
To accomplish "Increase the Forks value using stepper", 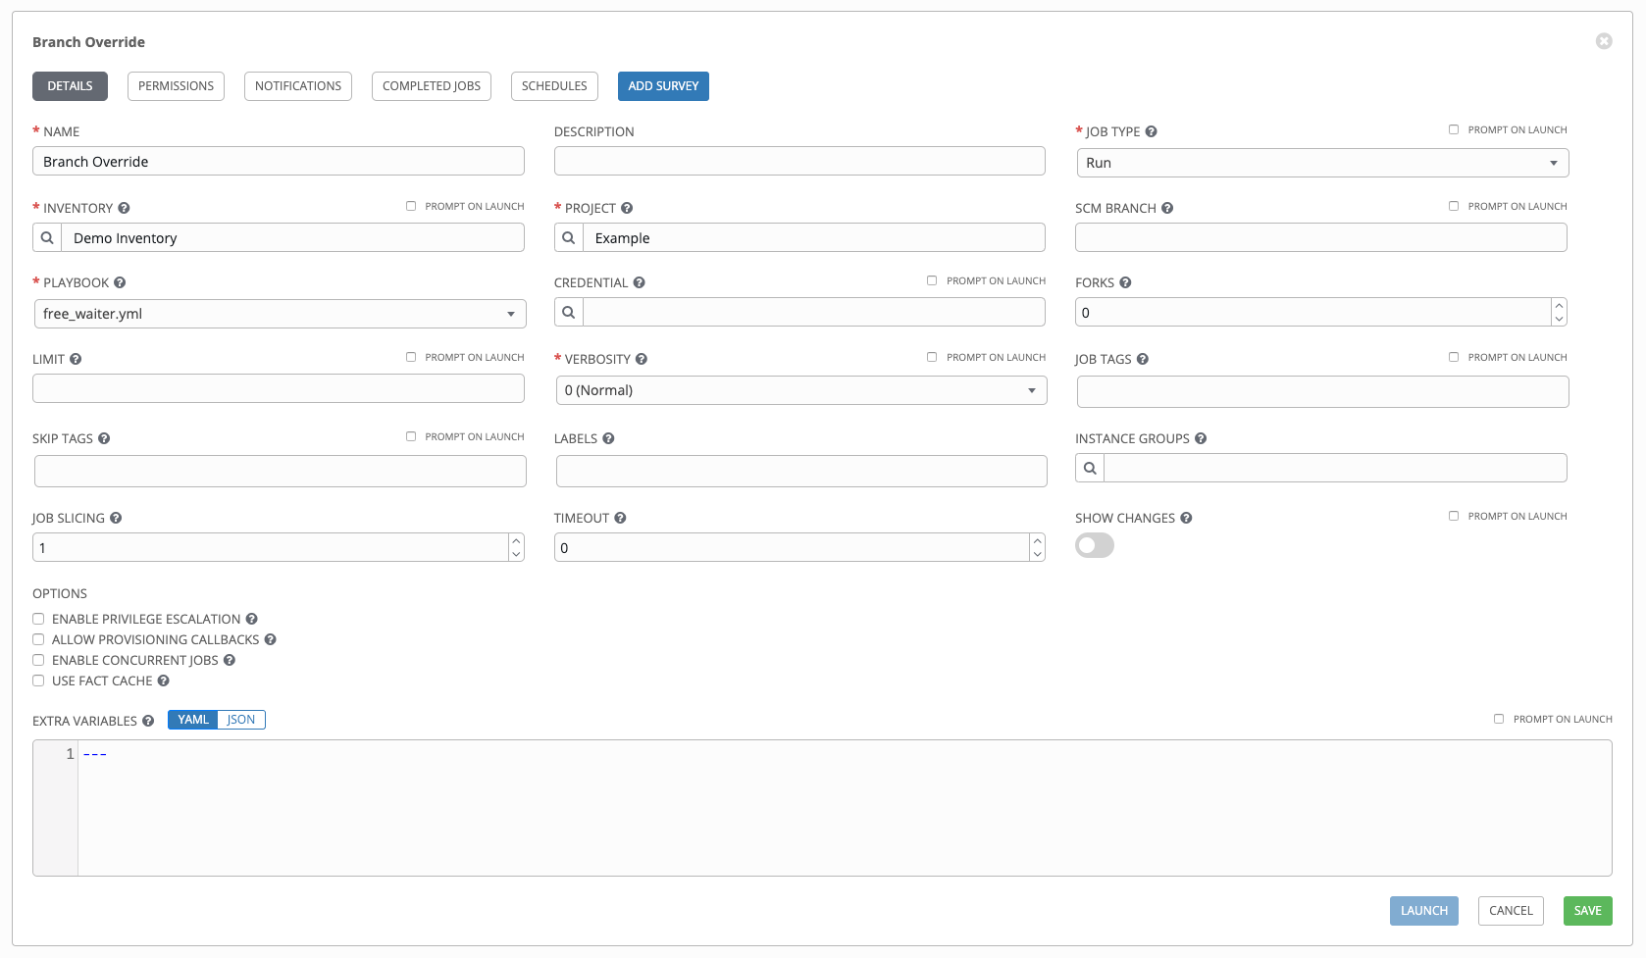I will [1559, 306].
